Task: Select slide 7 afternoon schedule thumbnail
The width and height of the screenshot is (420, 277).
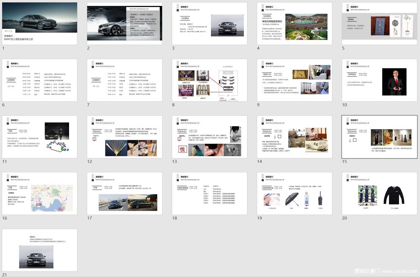Action: click(x=125, y=80)
